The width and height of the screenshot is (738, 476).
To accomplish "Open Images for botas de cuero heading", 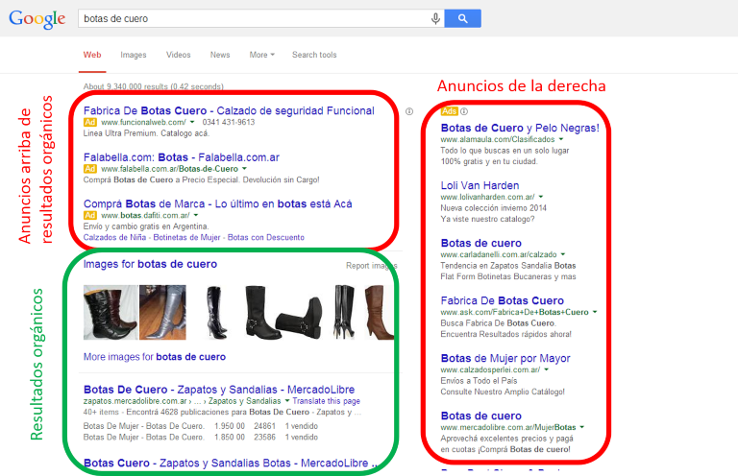I will (x=150, y=264).
